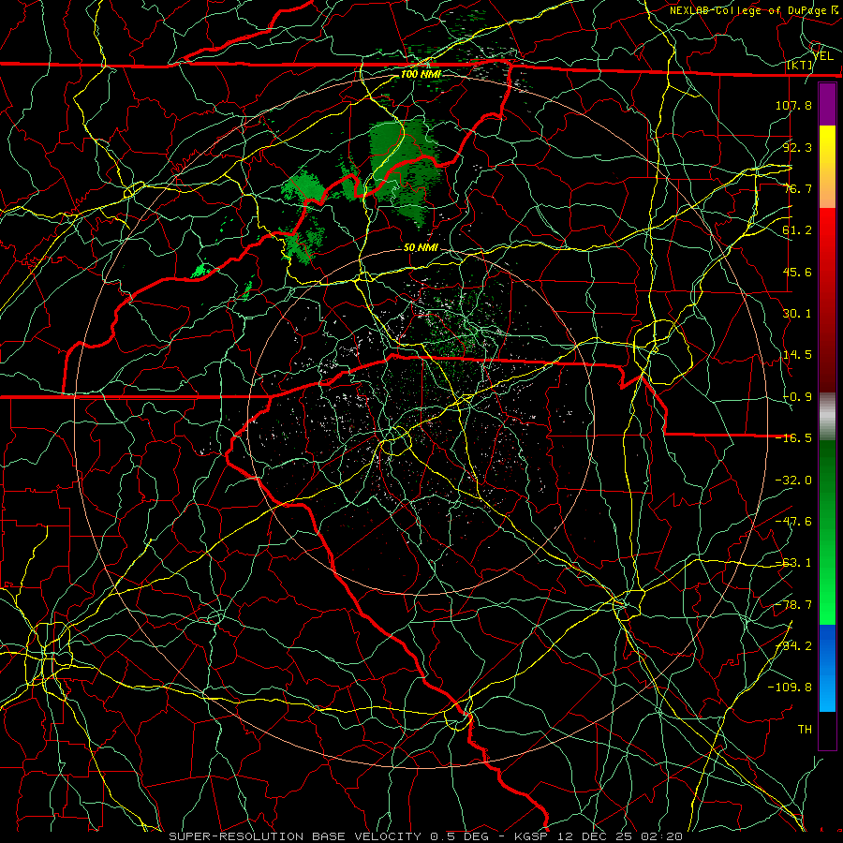Click the [KT] units label
Viewport: 843px width, 843px height.
pyautogui.click(x=799, y=65)
